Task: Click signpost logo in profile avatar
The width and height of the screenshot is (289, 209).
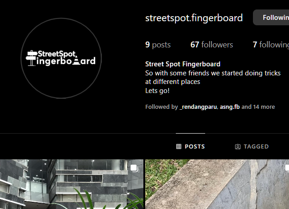Action: click(x=32, y=58)
